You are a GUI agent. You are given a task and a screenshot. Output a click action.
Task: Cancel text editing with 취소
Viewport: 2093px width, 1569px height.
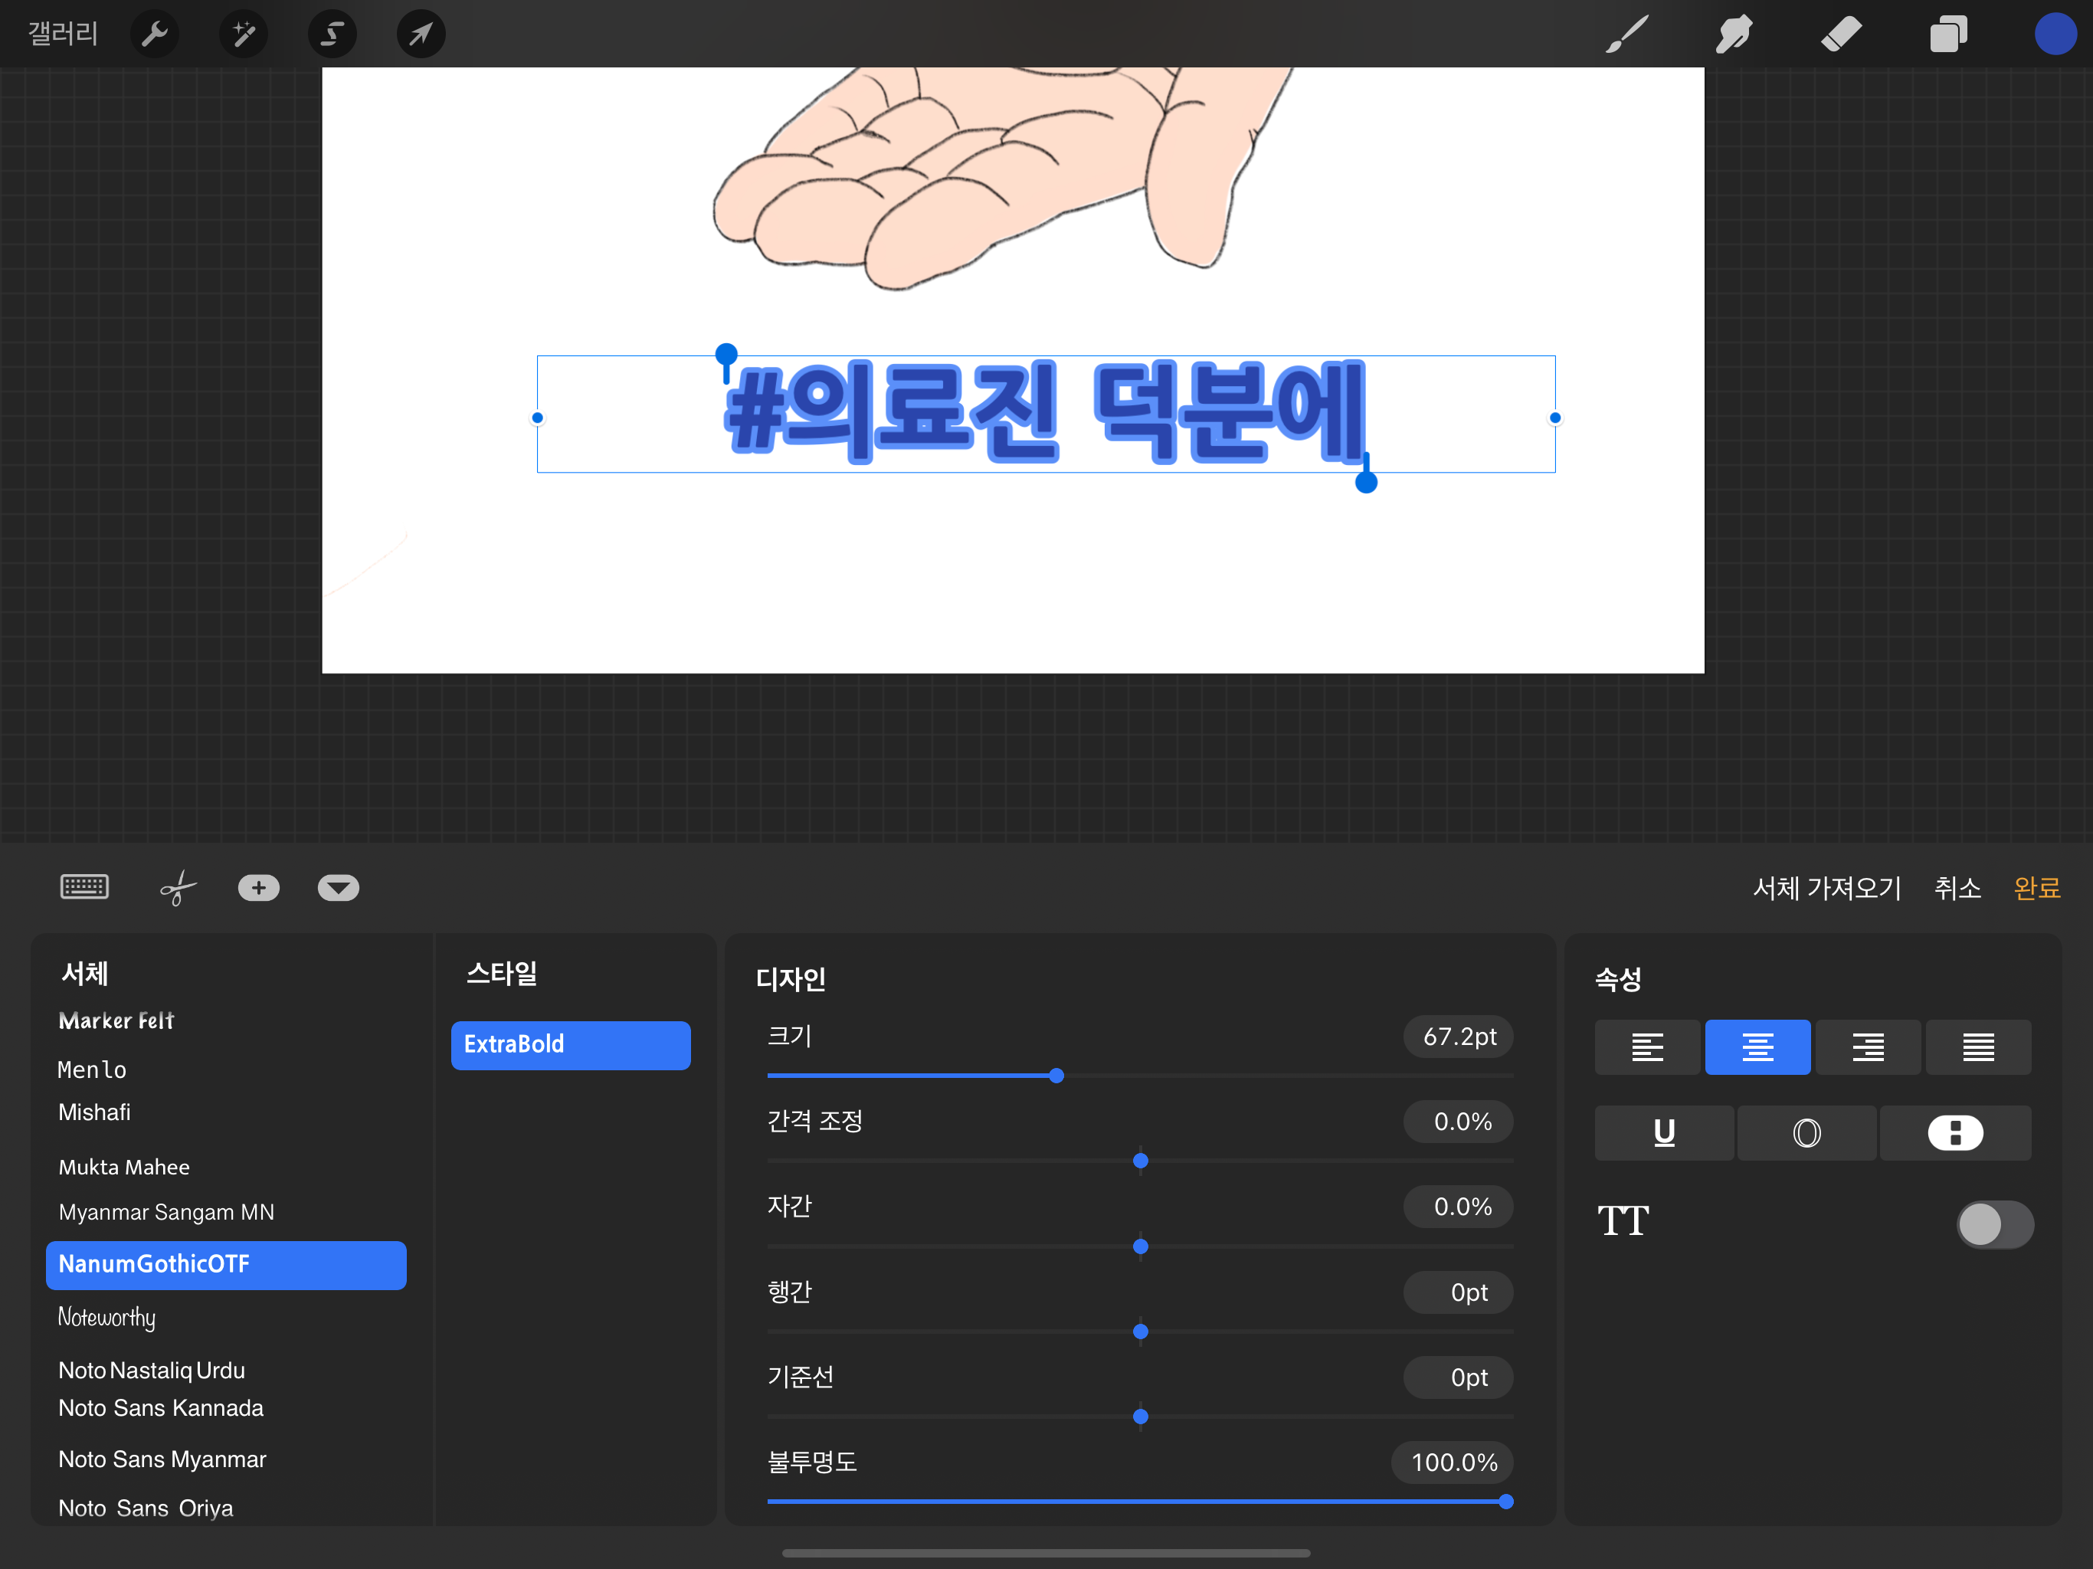pos(1957,888)
